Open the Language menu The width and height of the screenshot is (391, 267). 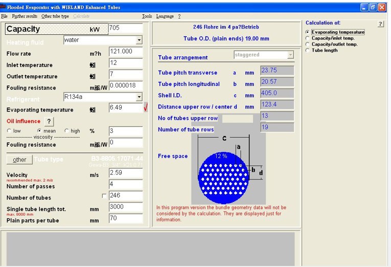[165, 16]
